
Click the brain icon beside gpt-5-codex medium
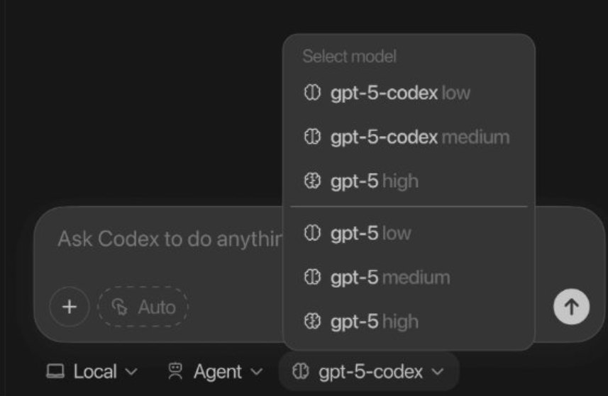[312, 137]
